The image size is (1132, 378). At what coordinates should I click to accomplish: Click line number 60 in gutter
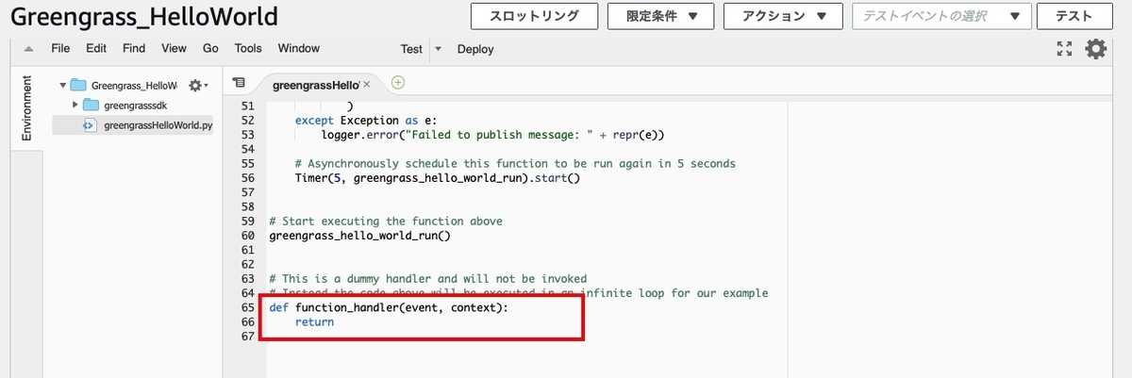coord(248,235)
